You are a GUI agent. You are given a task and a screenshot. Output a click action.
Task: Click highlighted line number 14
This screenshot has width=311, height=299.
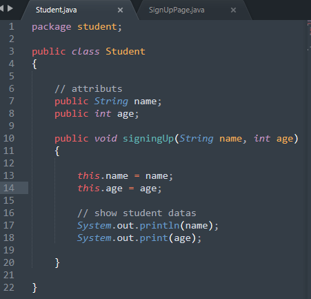point(9,188)
